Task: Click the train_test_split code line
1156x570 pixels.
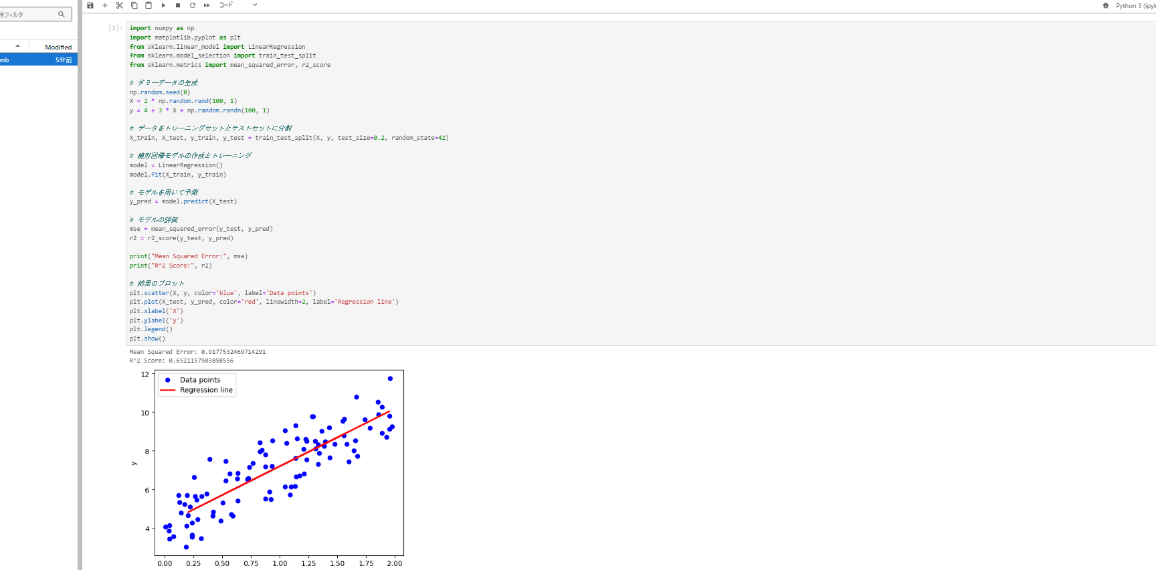Action: (289, 138)
